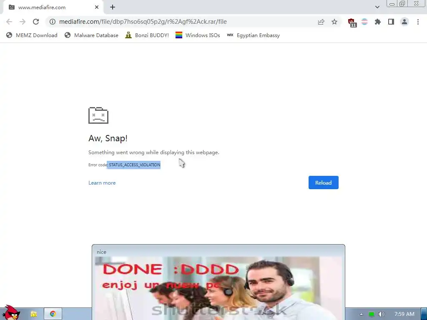Switch to Chrome in the taskbar

53,314
